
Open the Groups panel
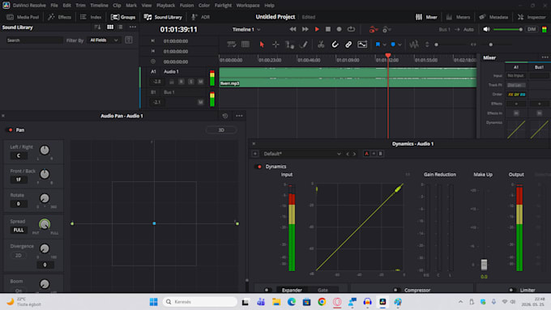point(123,17)
